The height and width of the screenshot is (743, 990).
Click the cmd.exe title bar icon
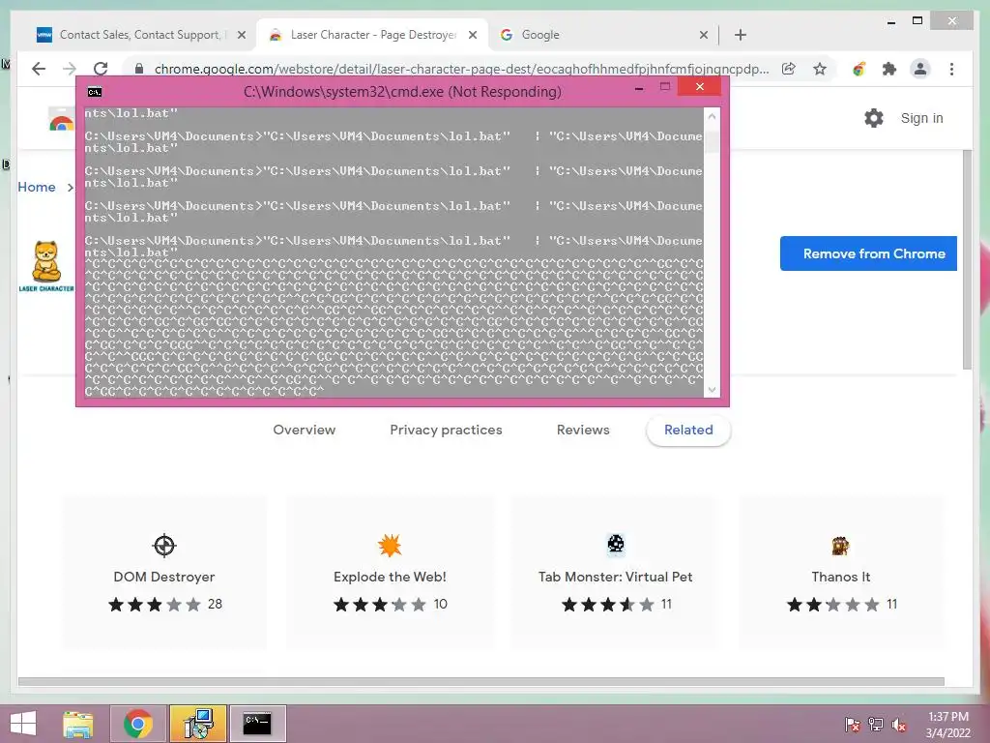[x=95, y=92]
